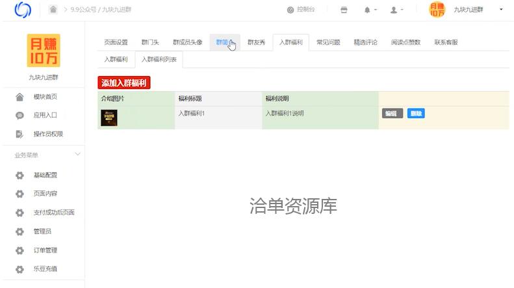Click gear icon beside 订单管理
This screenshot has height=288, width=514.
[x=19, y=250]
